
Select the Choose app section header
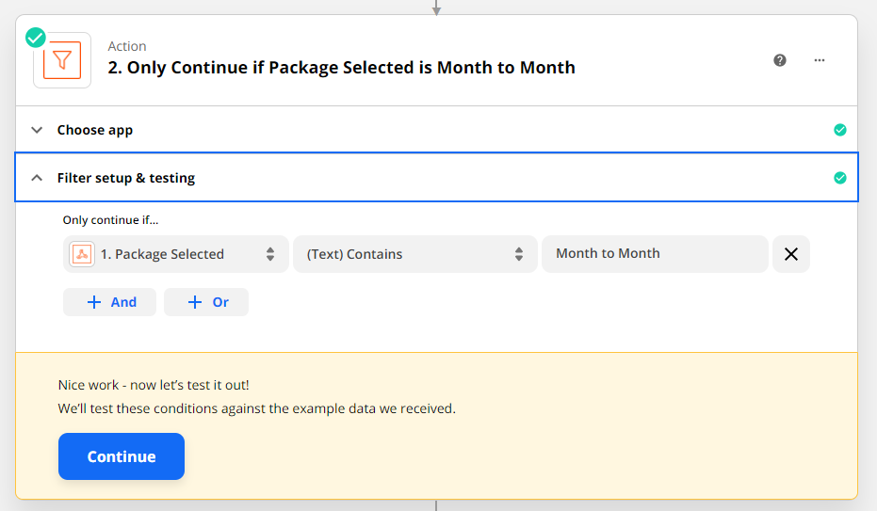(x=95, y=130)
